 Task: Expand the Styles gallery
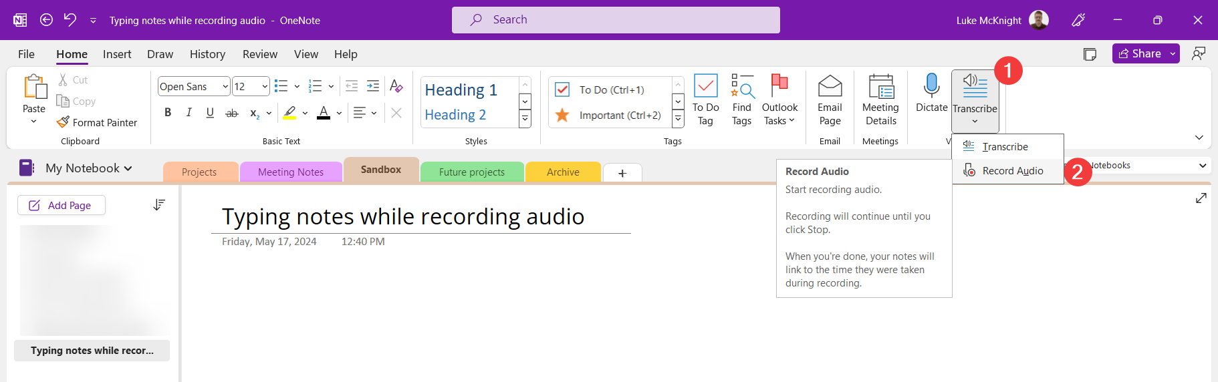tap(525, 119)
